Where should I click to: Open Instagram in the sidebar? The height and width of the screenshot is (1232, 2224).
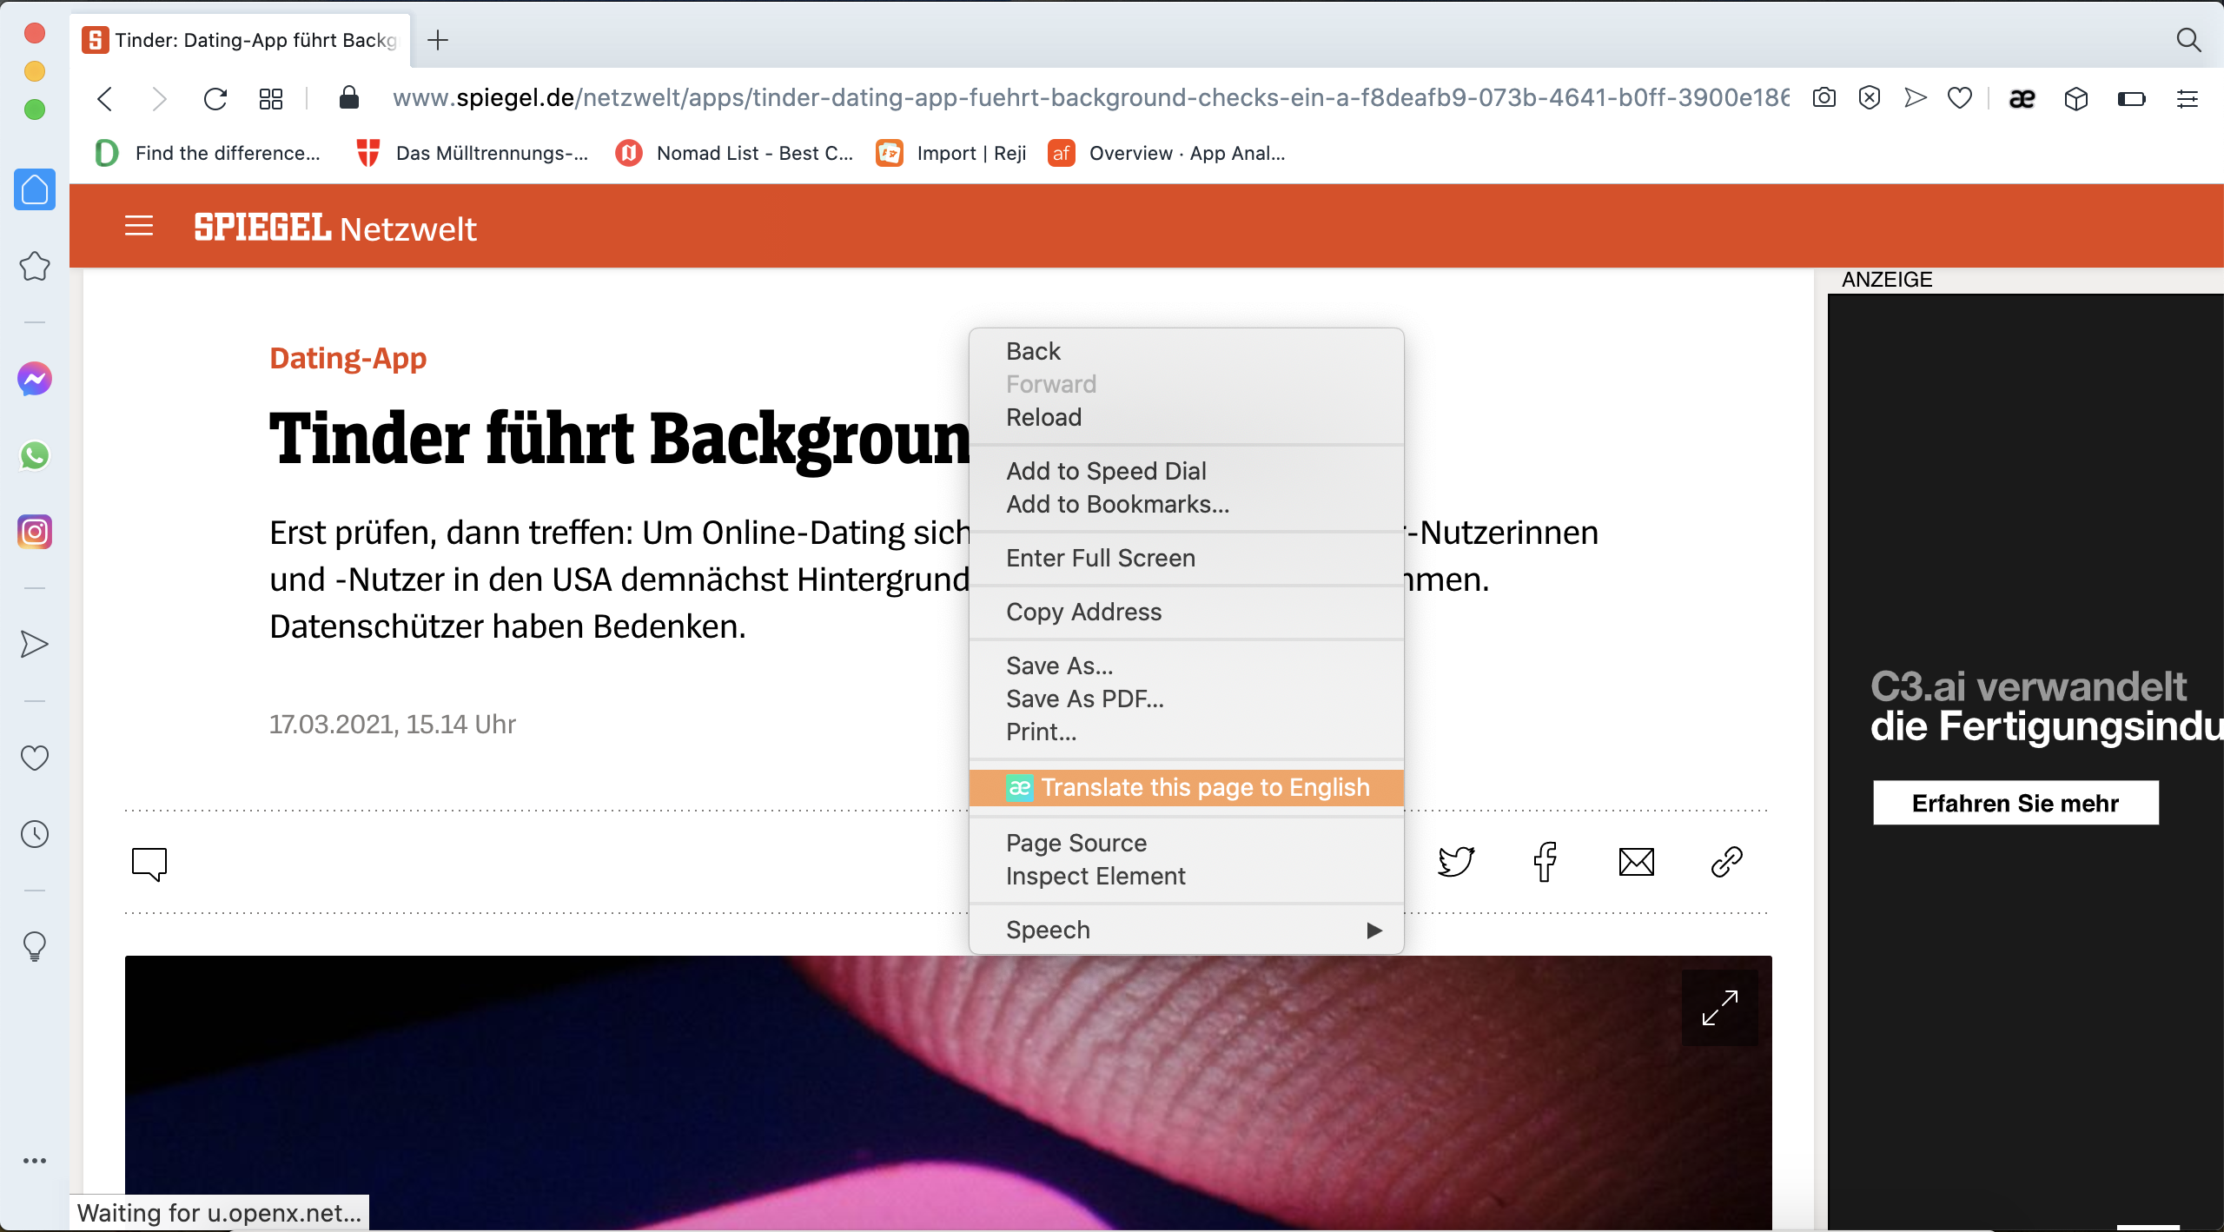35,532
